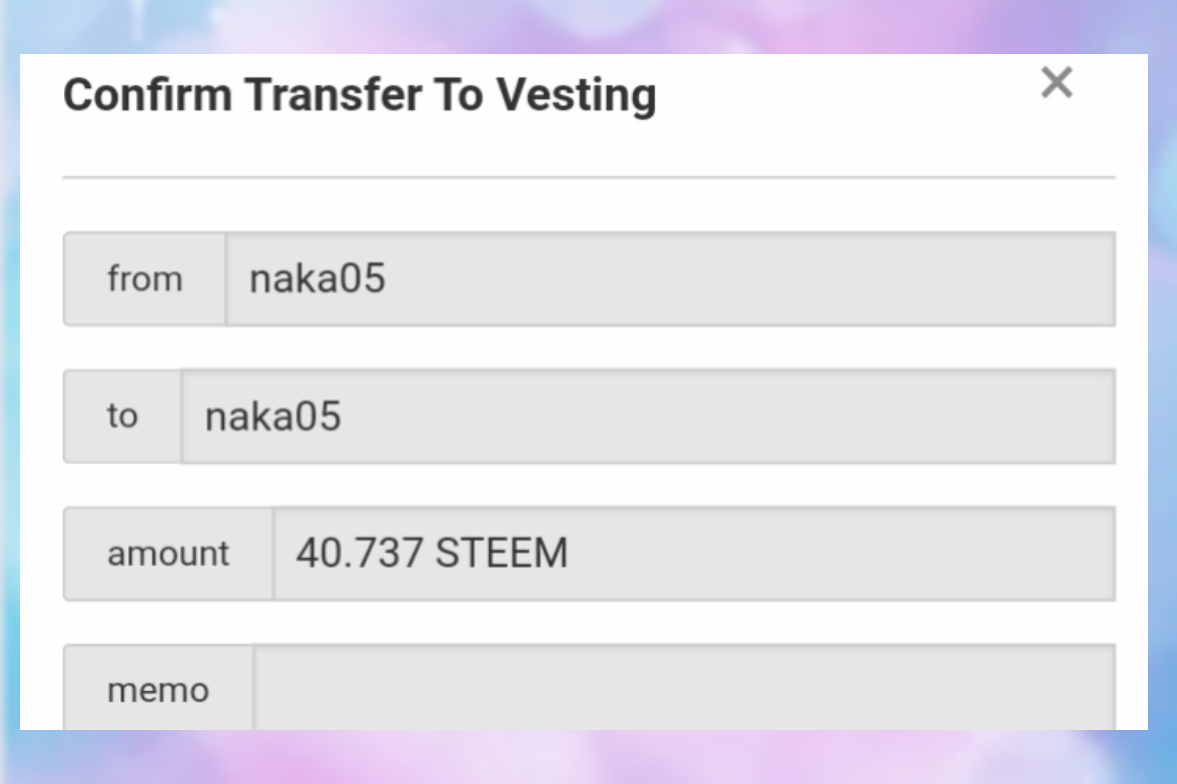The height and width of the screenshot is (784, 1177).
Task: Click the word "Vesting" in the title
Action: [x=576, y=96]
